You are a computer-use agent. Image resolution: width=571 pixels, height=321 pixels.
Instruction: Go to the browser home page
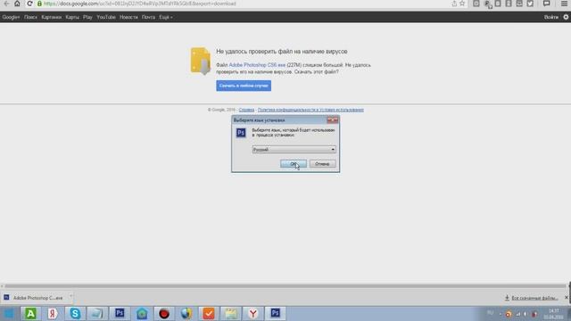17,4
